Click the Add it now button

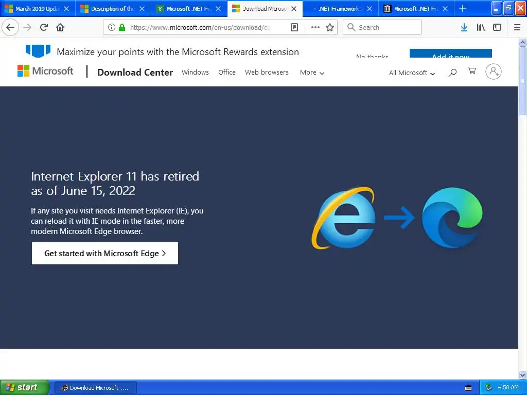[x=451, y=53]
